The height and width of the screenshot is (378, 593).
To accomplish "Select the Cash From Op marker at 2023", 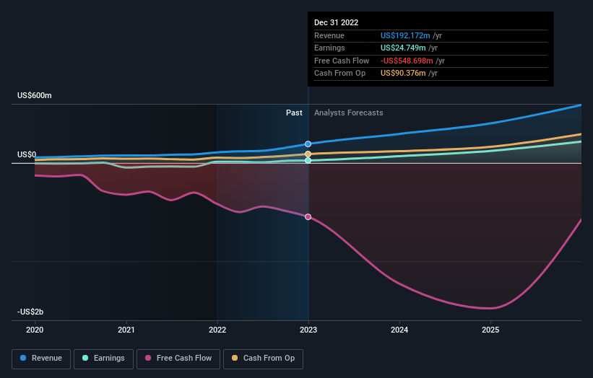I will [308, 154].
